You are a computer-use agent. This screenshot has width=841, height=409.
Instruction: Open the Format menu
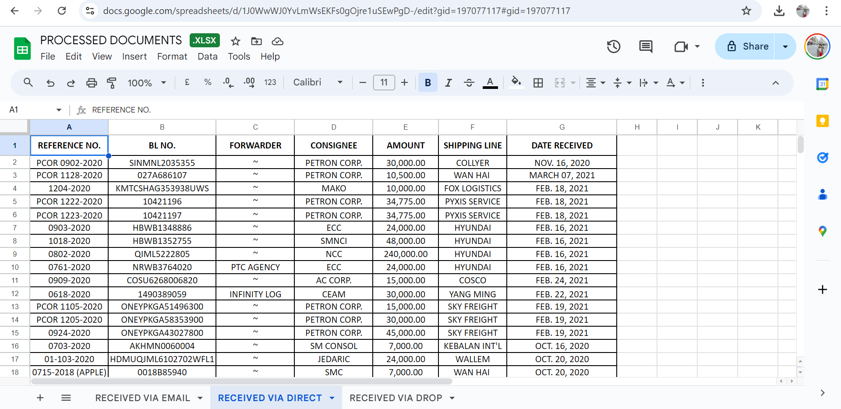[x=172, y=56]
